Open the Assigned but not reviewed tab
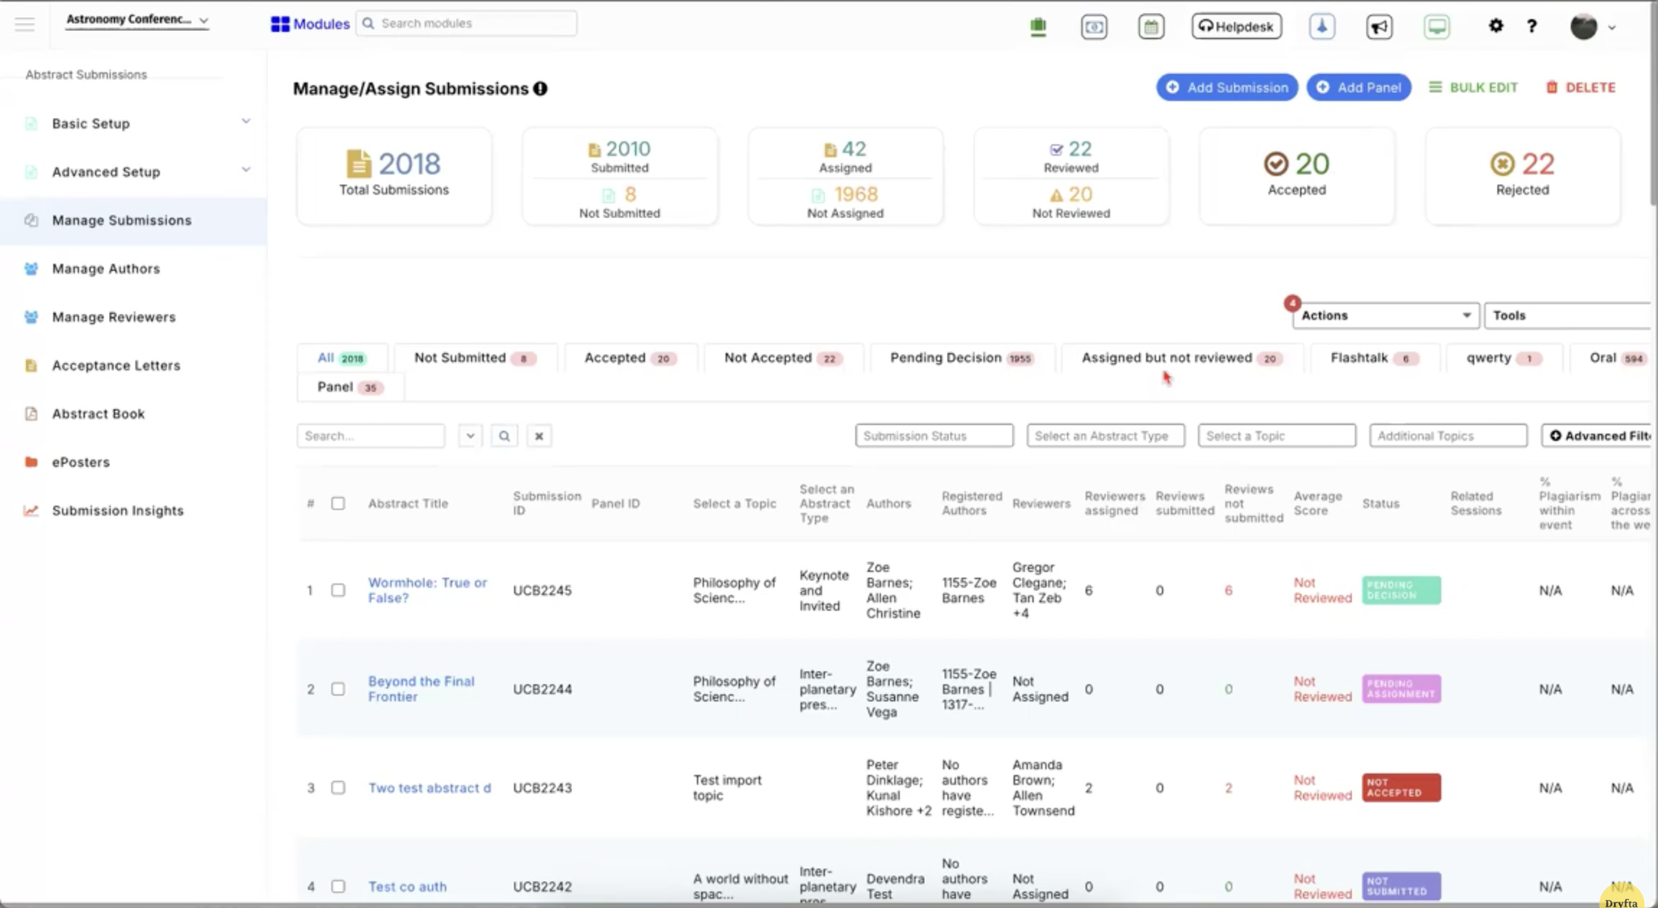 (x=1182, y=358)
